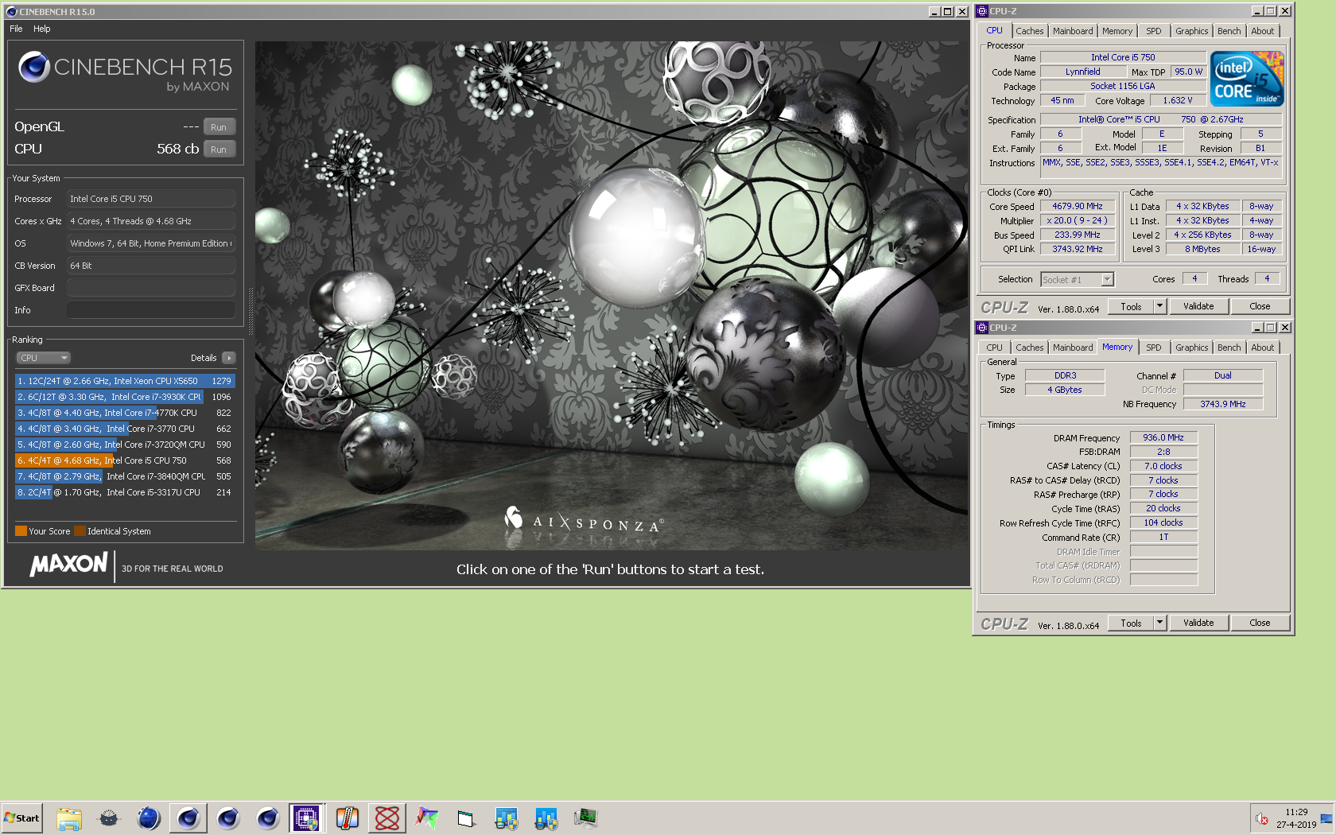
Task: Click the spiky round gauge taskbar icon
Action: pyautogui.click(x=109, y=818)
